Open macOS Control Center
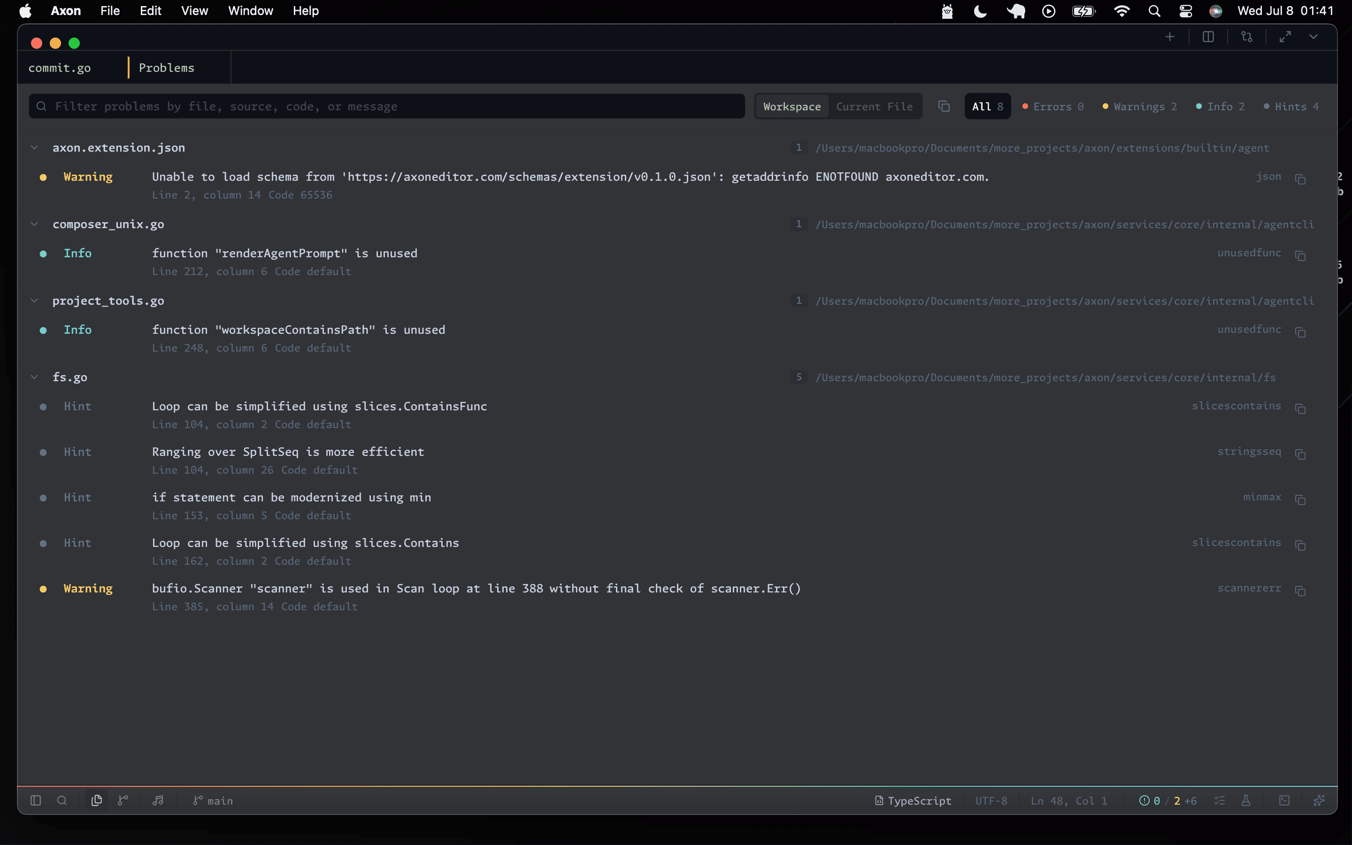The image size is (1352, 845). [1185, 11]
